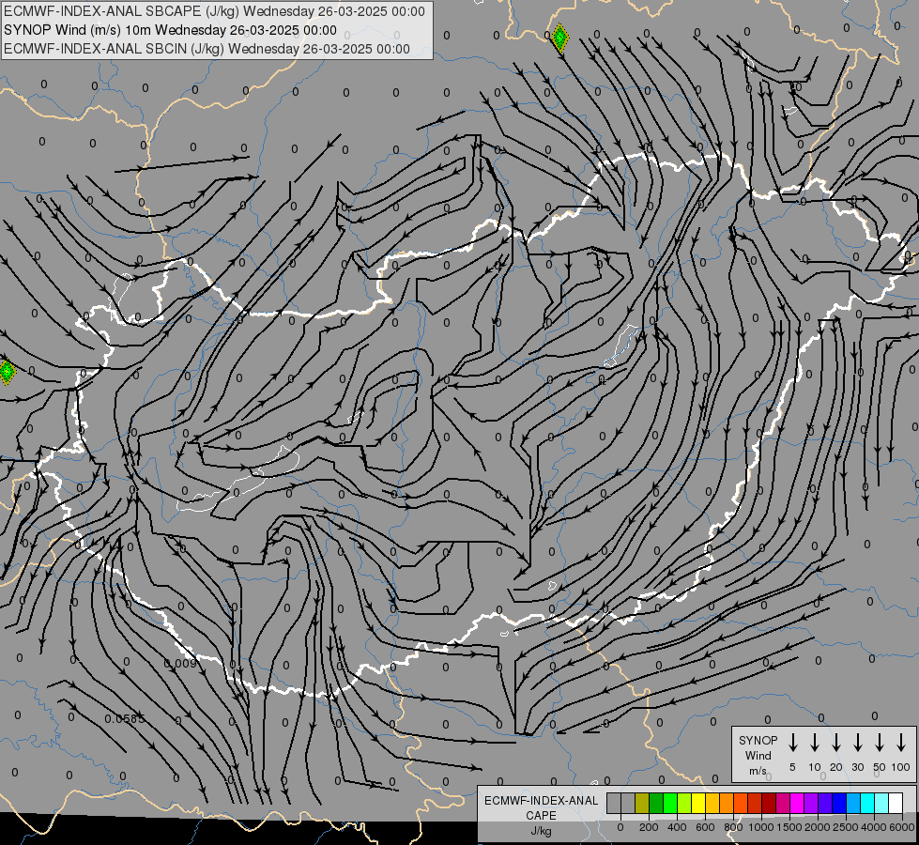919x845 pixels.
Task: Click the 30 m/s wind arrow in legend
Action: click(x=857, y=743)
